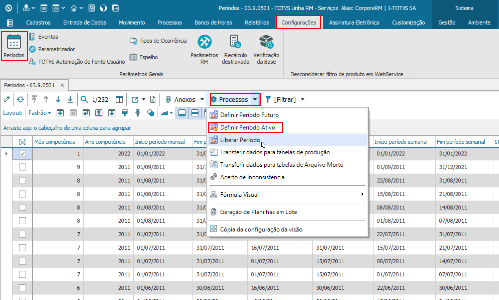499x300 pixels.
Task: Toggle the split panel view
Action: 195,113
